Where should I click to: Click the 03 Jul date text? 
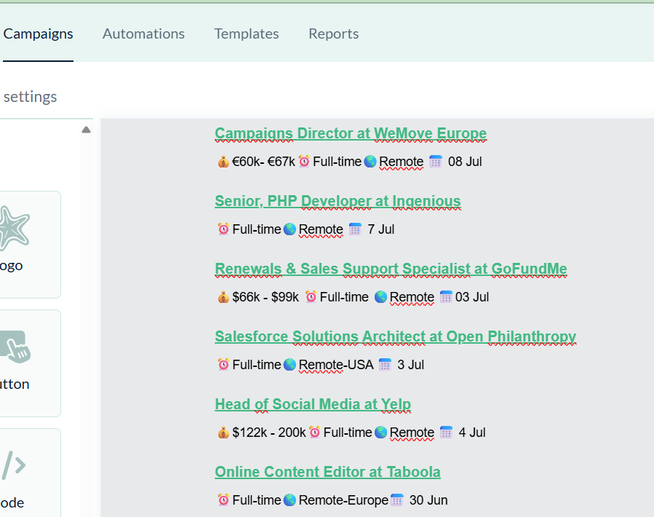472,297
